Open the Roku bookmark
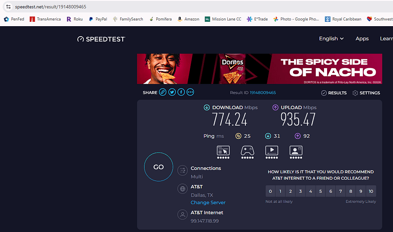Image resolution: width=393 pixels, height=232 pixels. tap(74, 19)
